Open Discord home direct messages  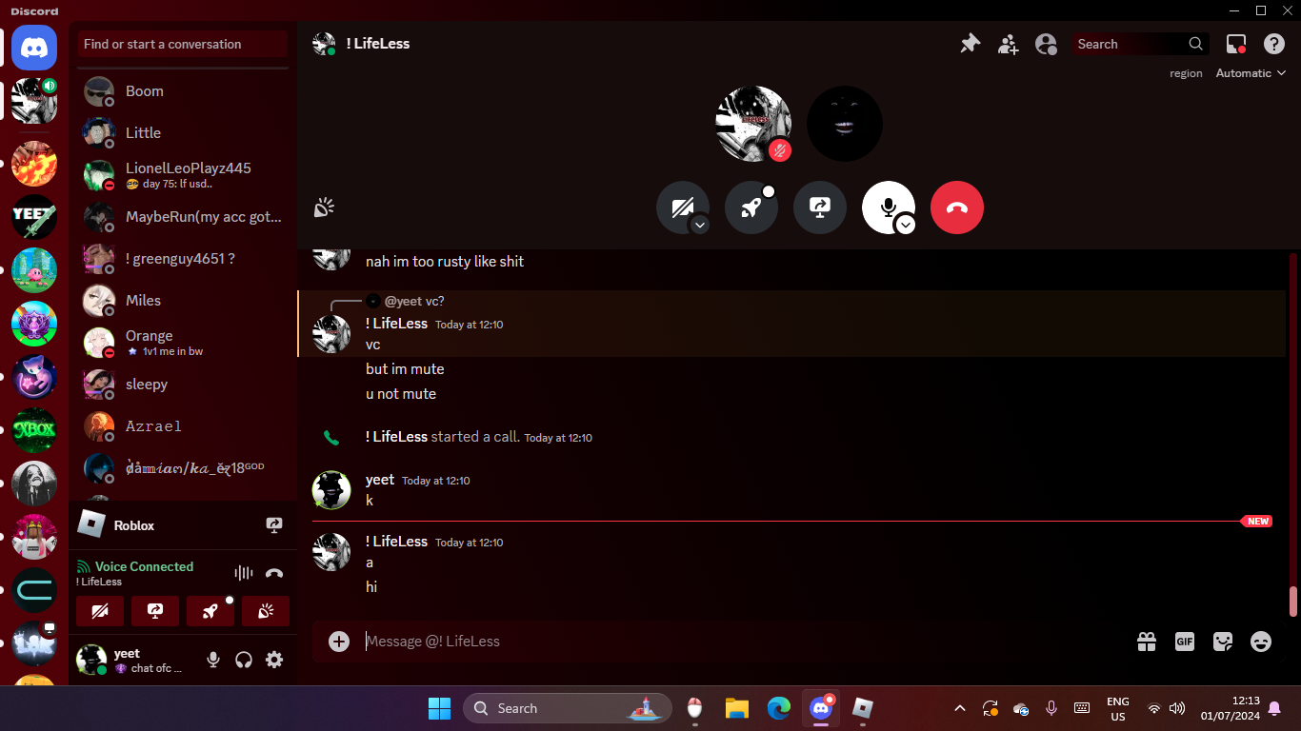click(34, 47)
